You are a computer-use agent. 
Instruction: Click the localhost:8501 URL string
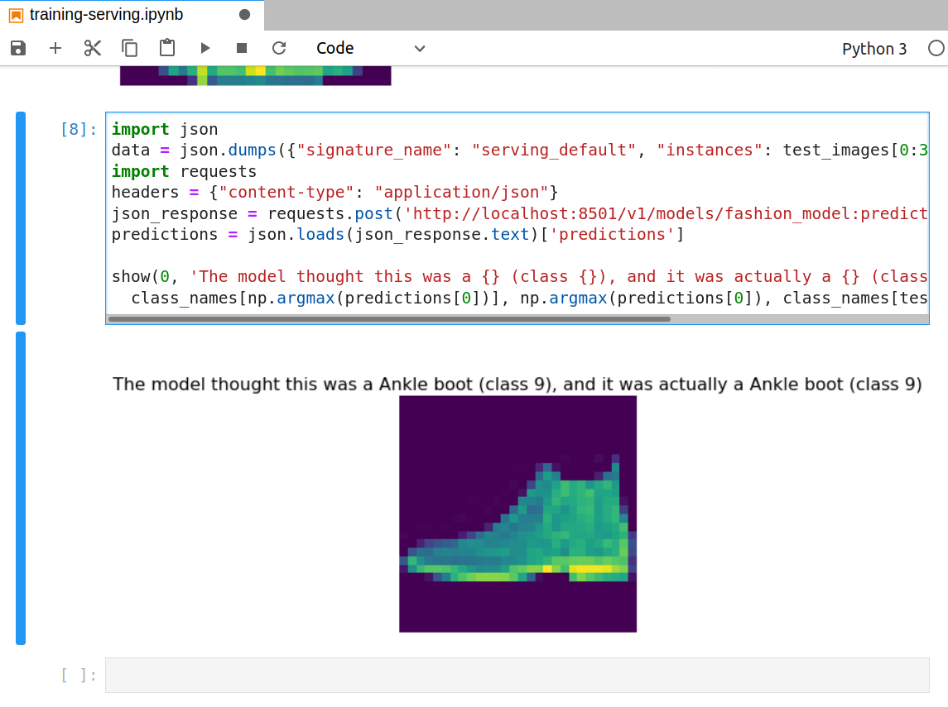tap(665, 213)
